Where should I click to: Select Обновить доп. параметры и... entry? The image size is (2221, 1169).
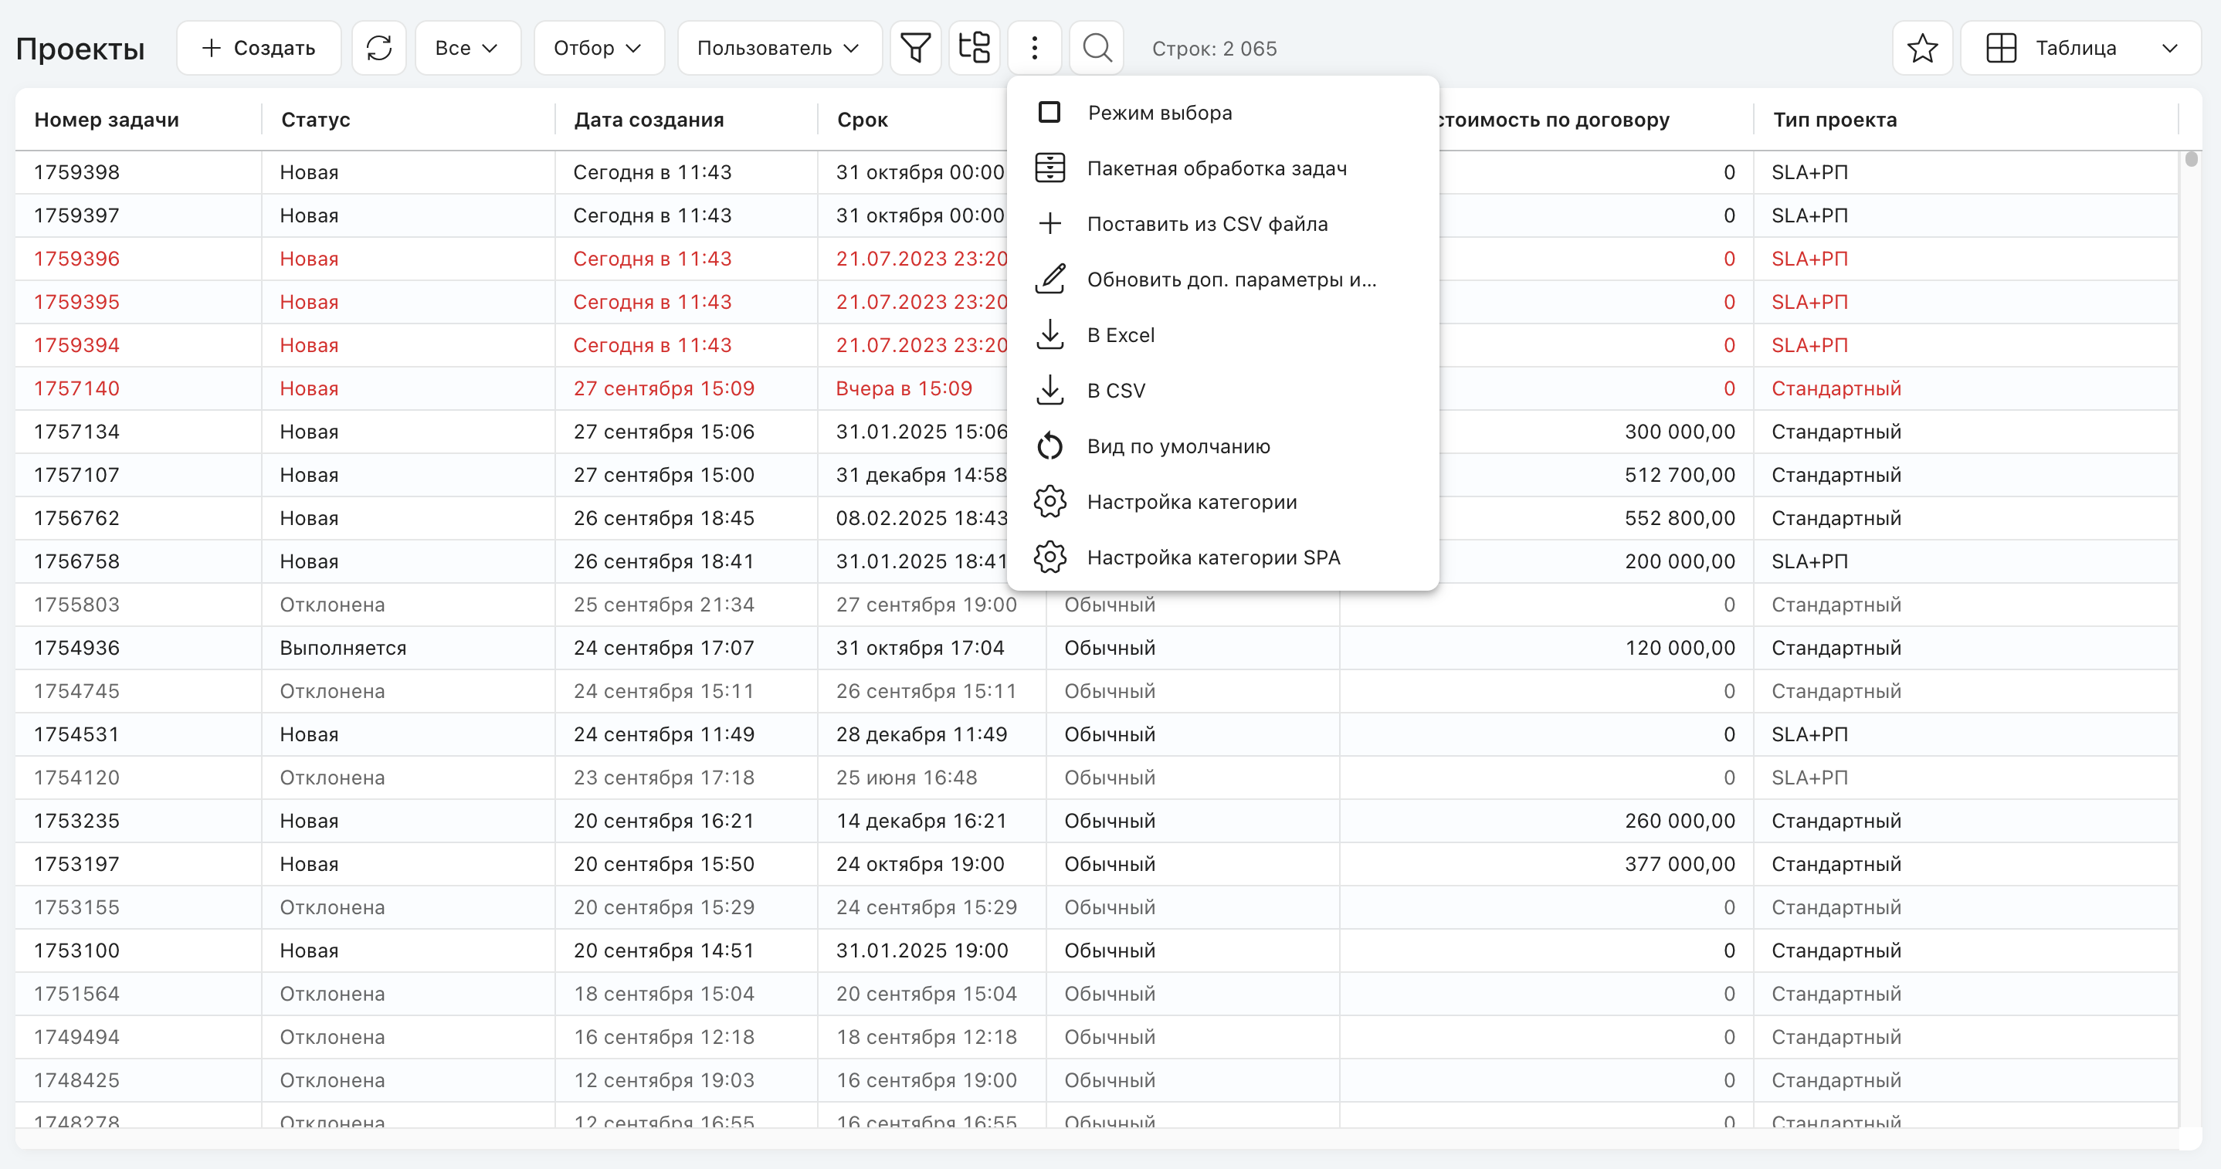1222,280
